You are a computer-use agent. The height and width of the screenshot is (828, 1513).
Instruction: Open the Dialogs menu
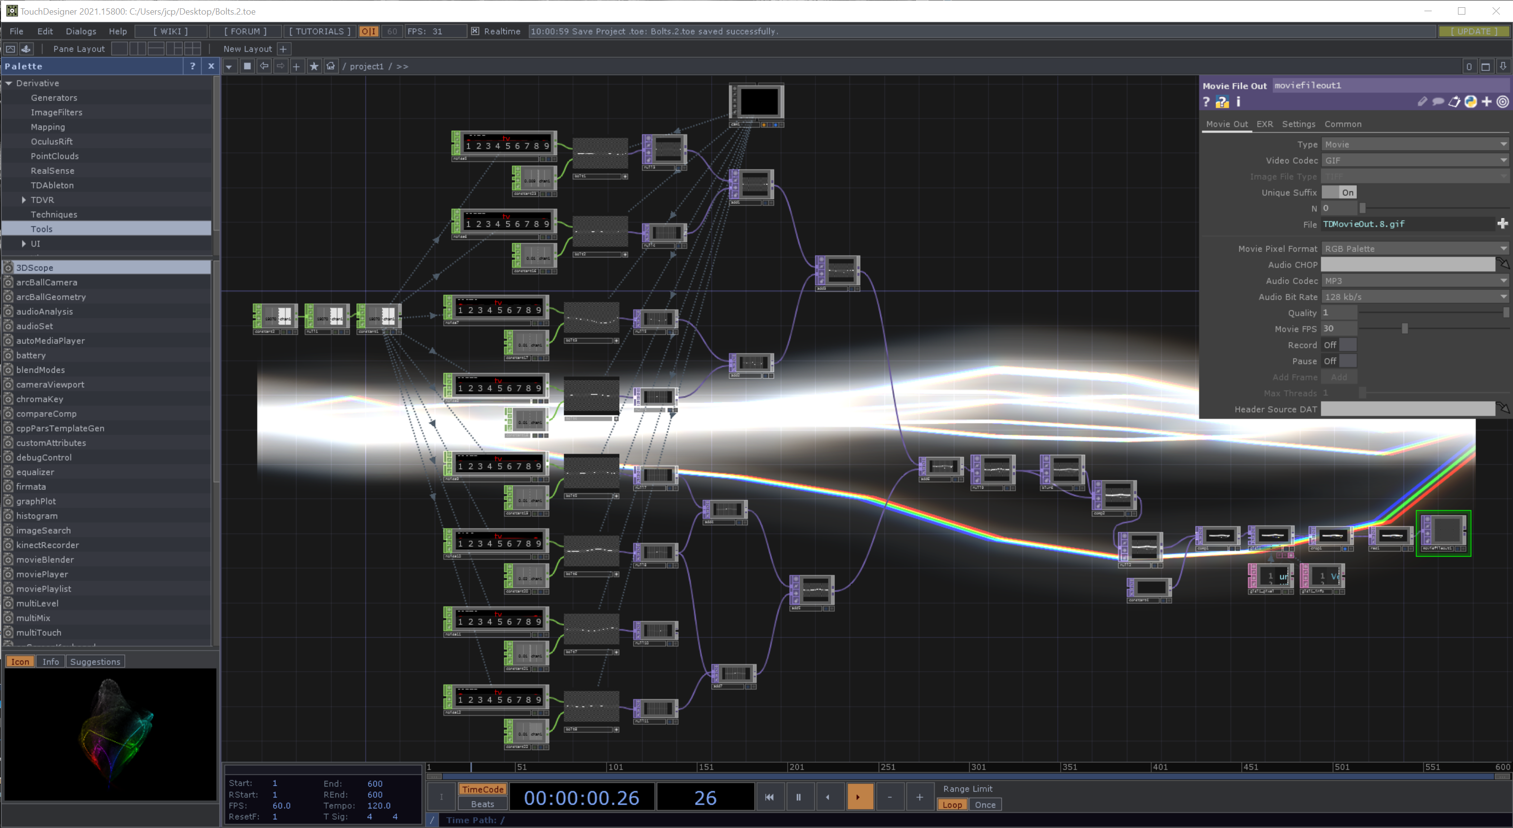(80, 31)
